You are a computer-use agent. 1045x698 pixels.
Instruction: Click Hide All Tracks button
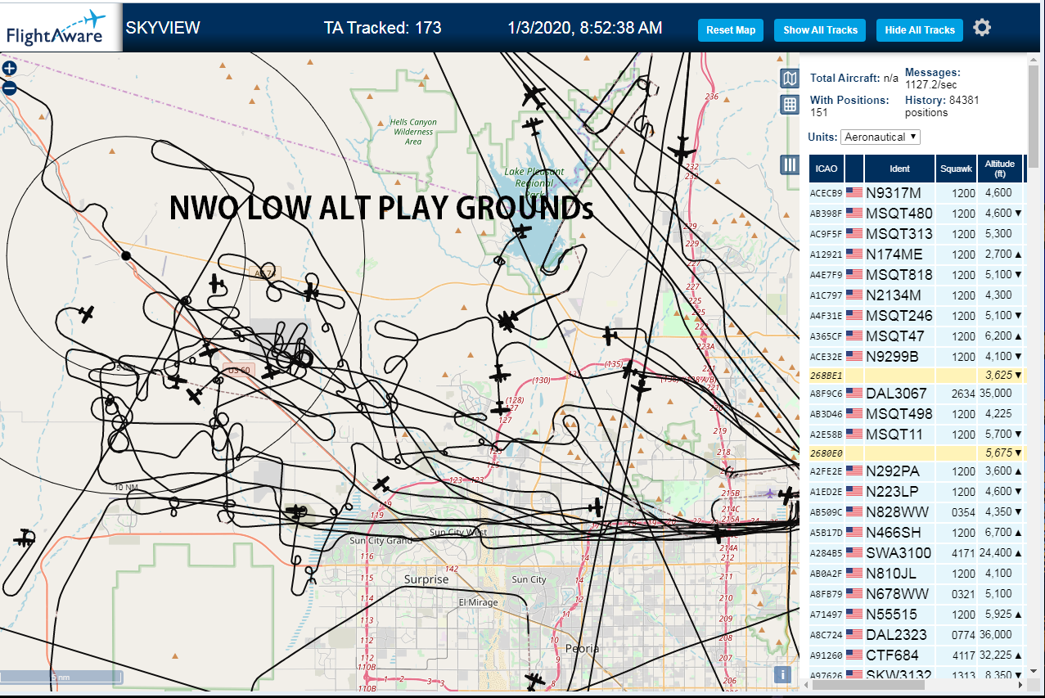pos(920,30)
